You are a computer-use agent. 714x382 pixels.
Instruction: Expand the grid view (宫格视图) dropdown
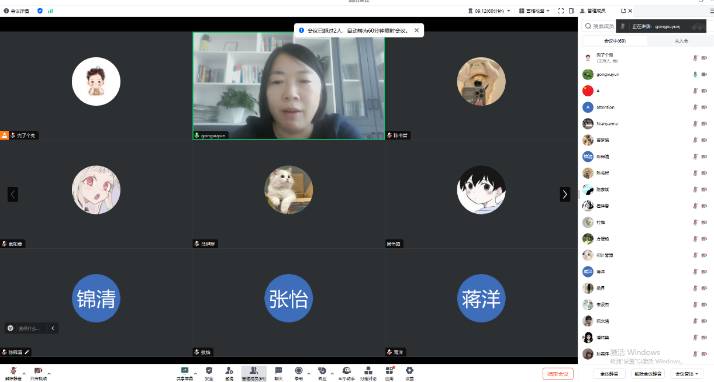tap(535, 11)
